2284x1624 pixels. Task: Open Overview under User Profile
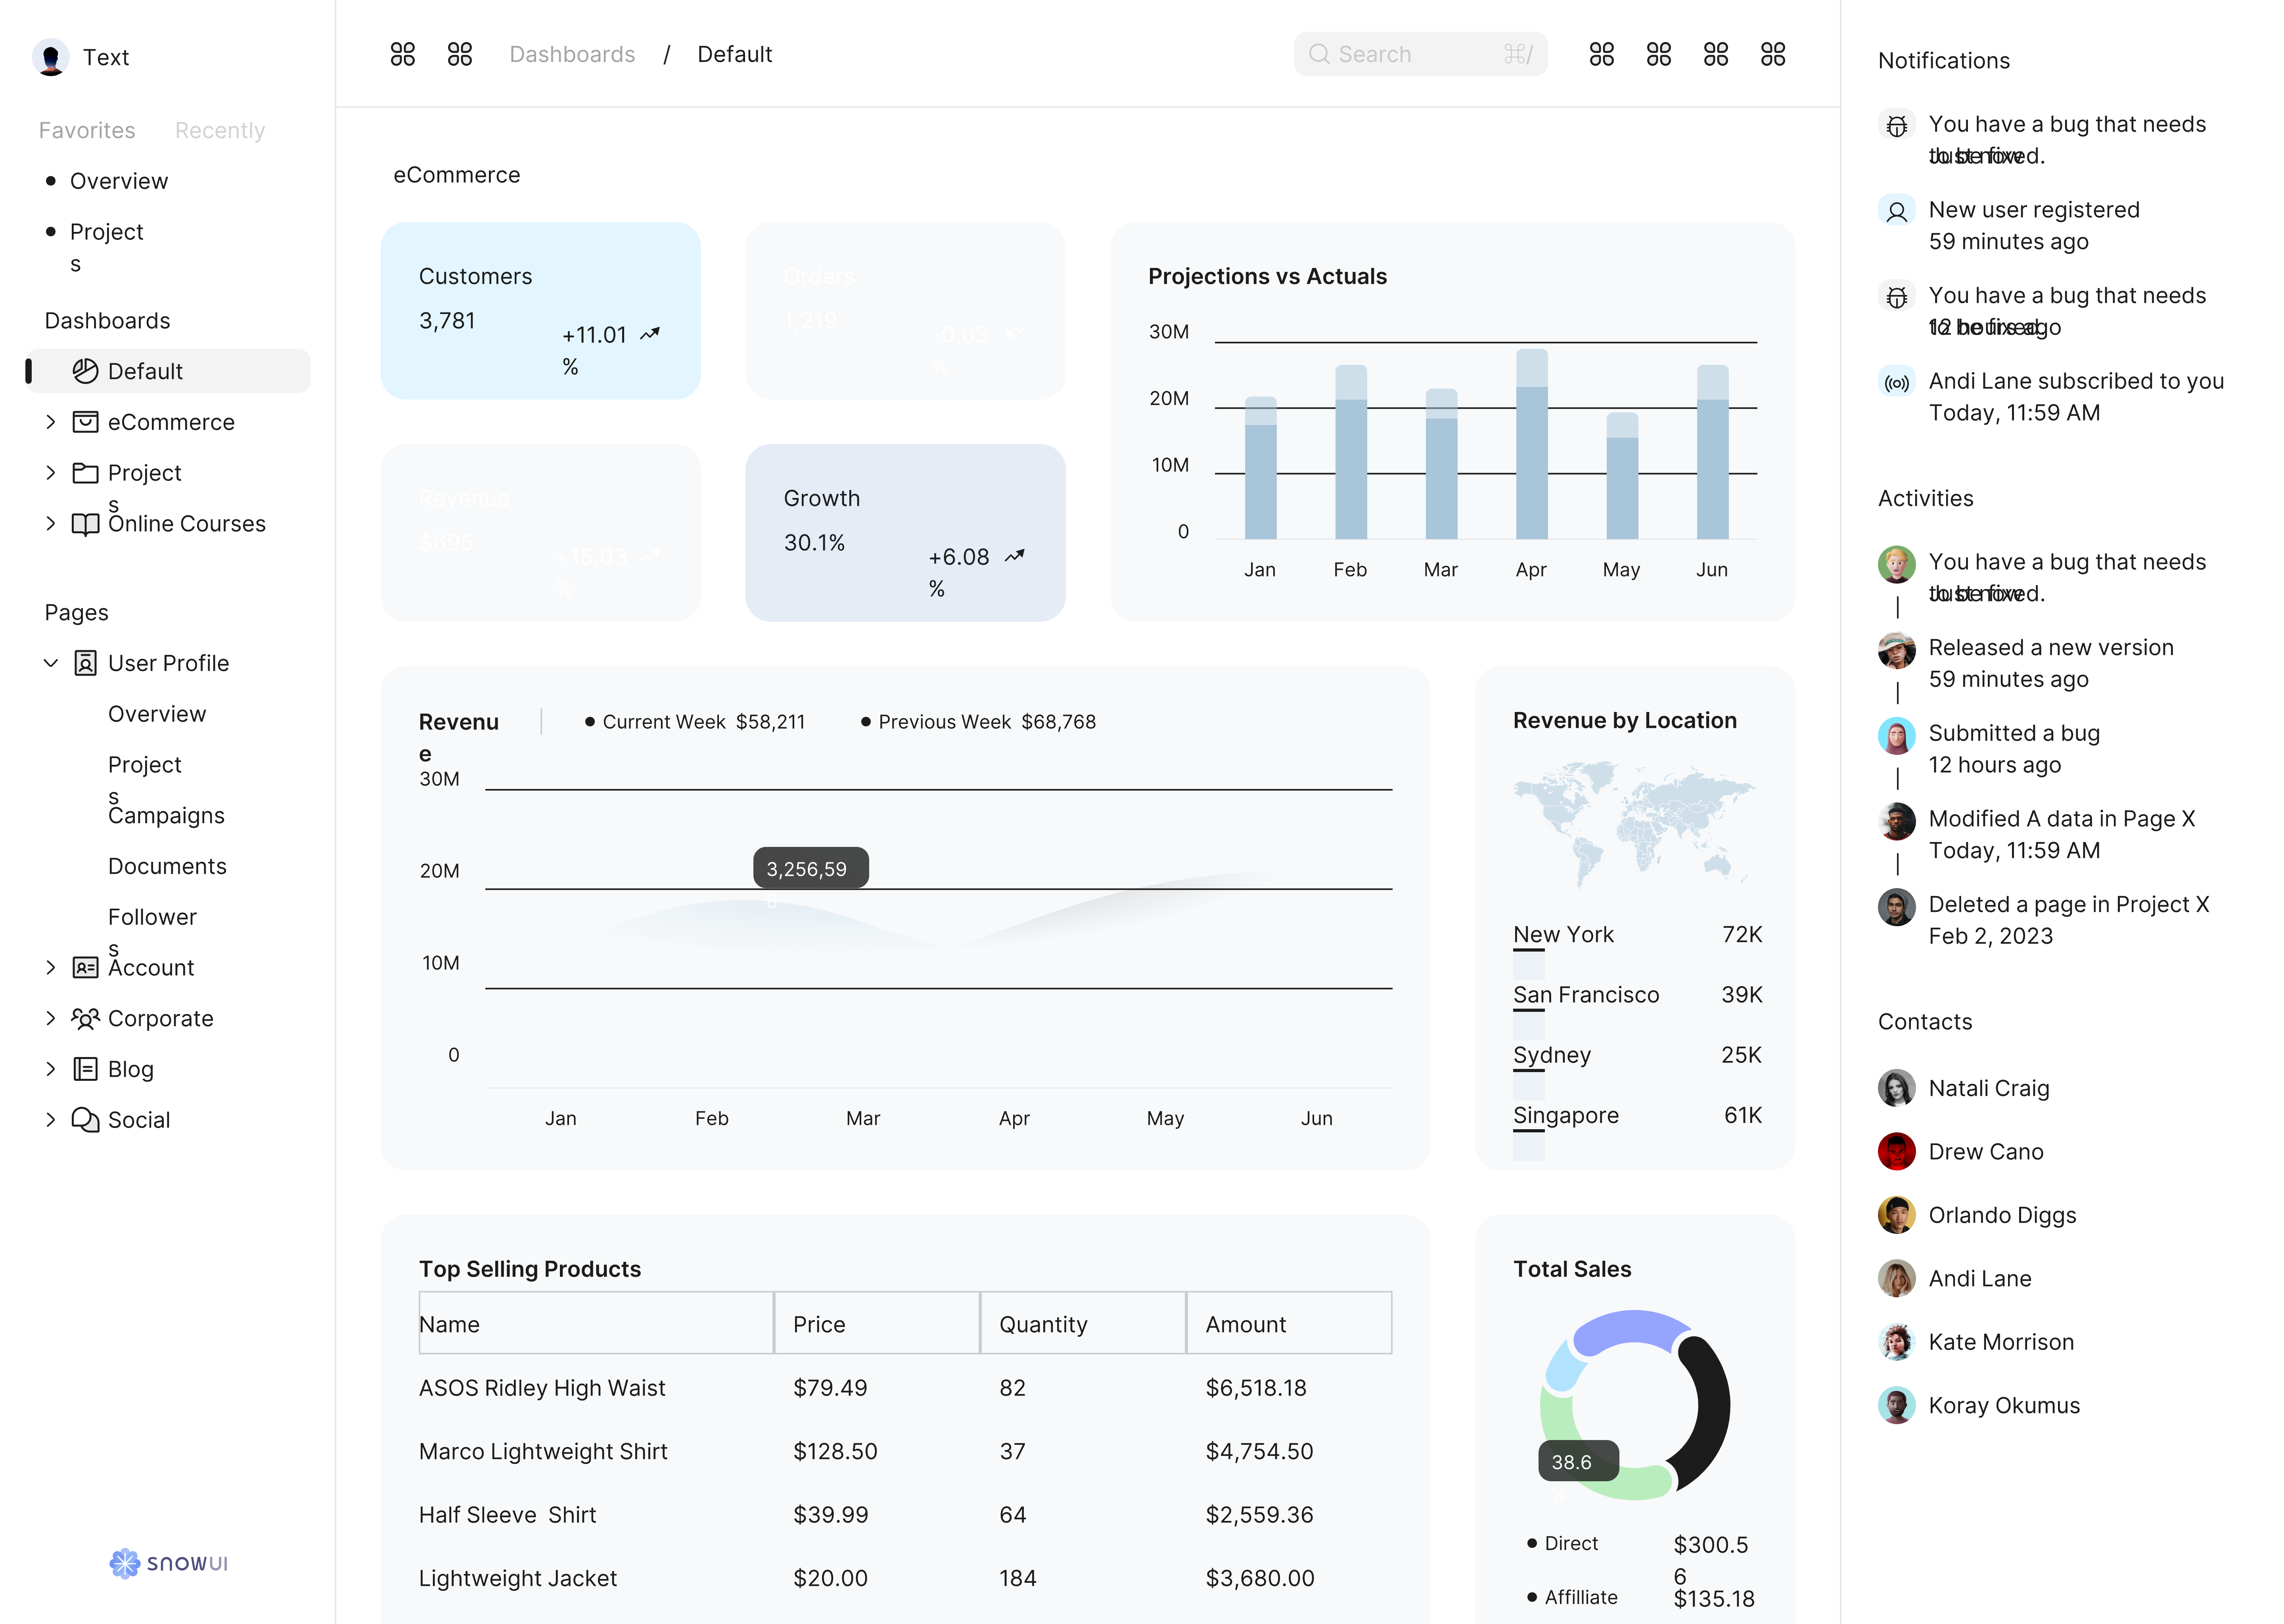157,714
